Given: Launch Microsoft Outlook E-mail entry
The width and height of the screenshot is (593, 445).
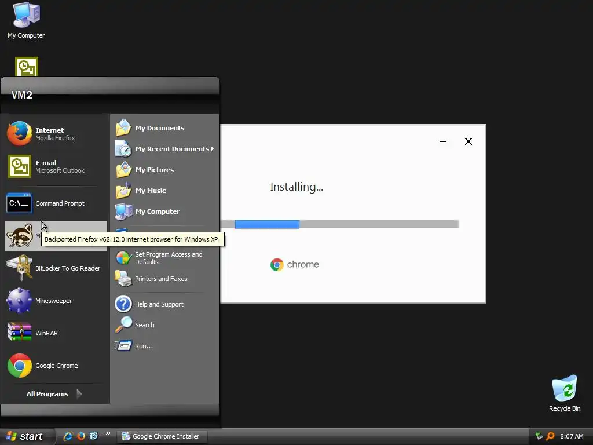Looking at the screenshot, I should (56, 166).
